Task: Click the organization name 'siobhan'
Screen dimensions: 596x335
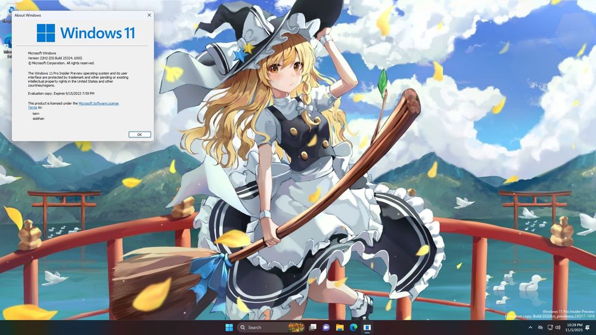Action: tap(38, 118)
